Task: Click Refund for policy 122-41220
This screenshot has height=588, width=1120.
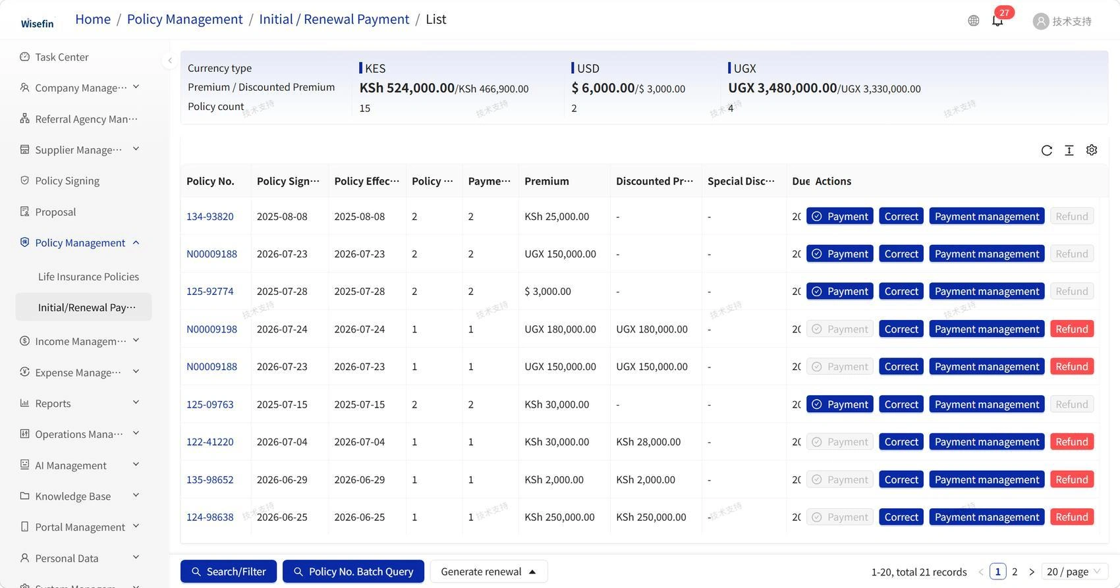Action: [1072, 442]
